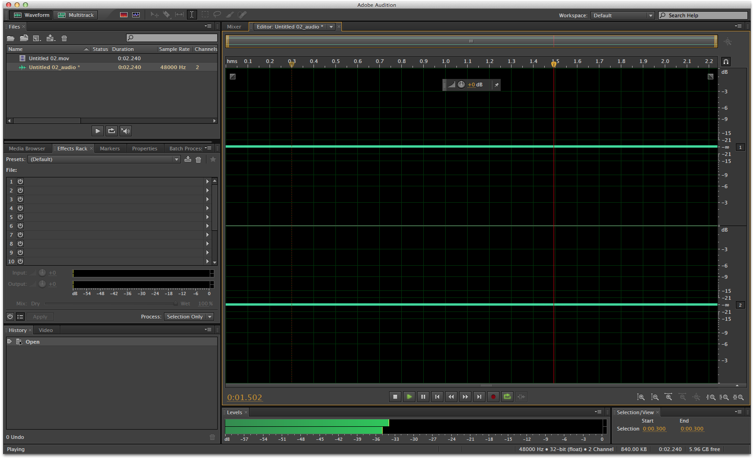Select the Time Selection tool
The width and height of the screenshot is (754, 459).
tap(192, 15)
